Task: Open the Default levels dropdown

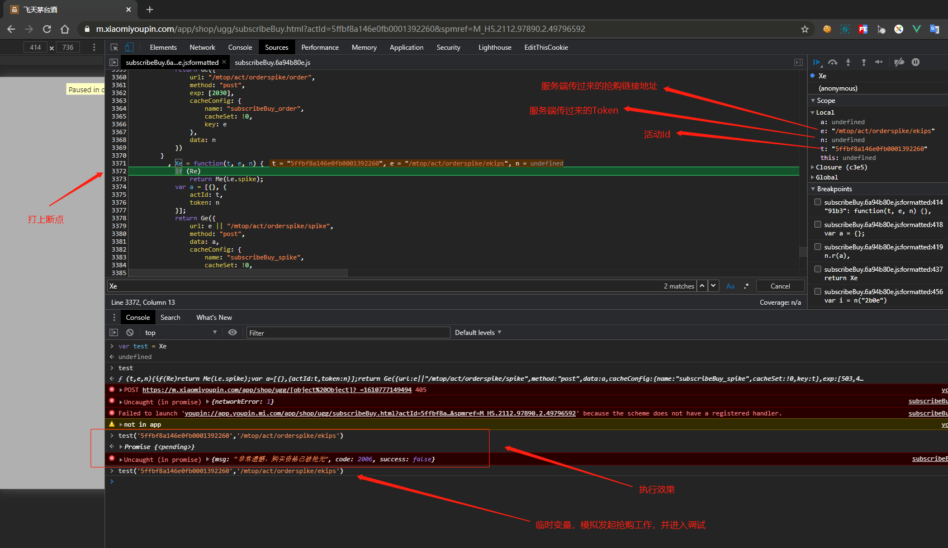Action: pos(478,333)
